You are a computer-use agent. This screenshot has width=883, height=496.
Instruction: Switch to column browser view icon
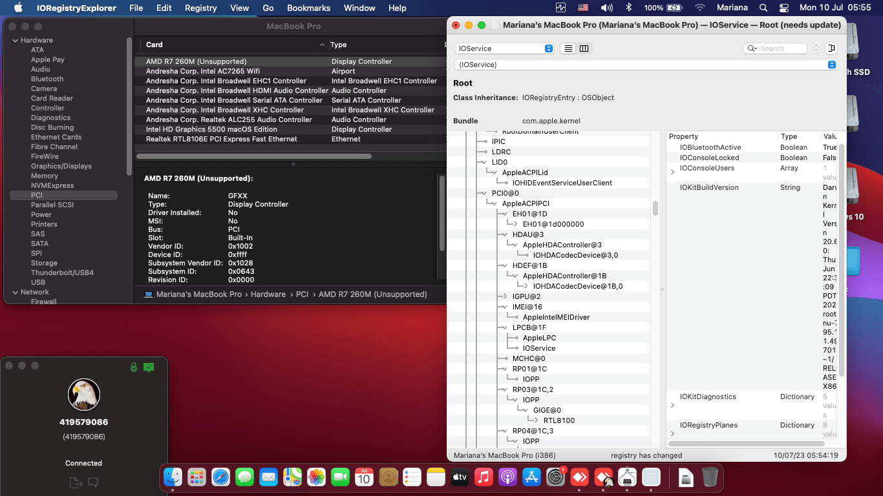(x=584, y=48)
